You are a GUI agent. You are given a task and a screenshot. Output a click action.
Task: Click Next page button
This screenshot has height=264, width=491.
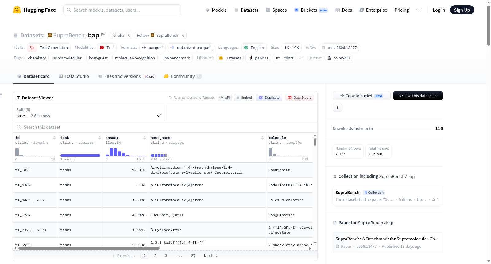click(211, 256)
